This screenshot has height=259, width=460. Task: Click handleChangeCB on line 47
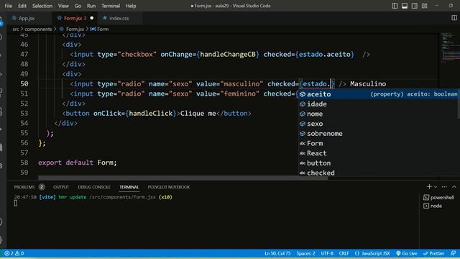pos(228,55)
